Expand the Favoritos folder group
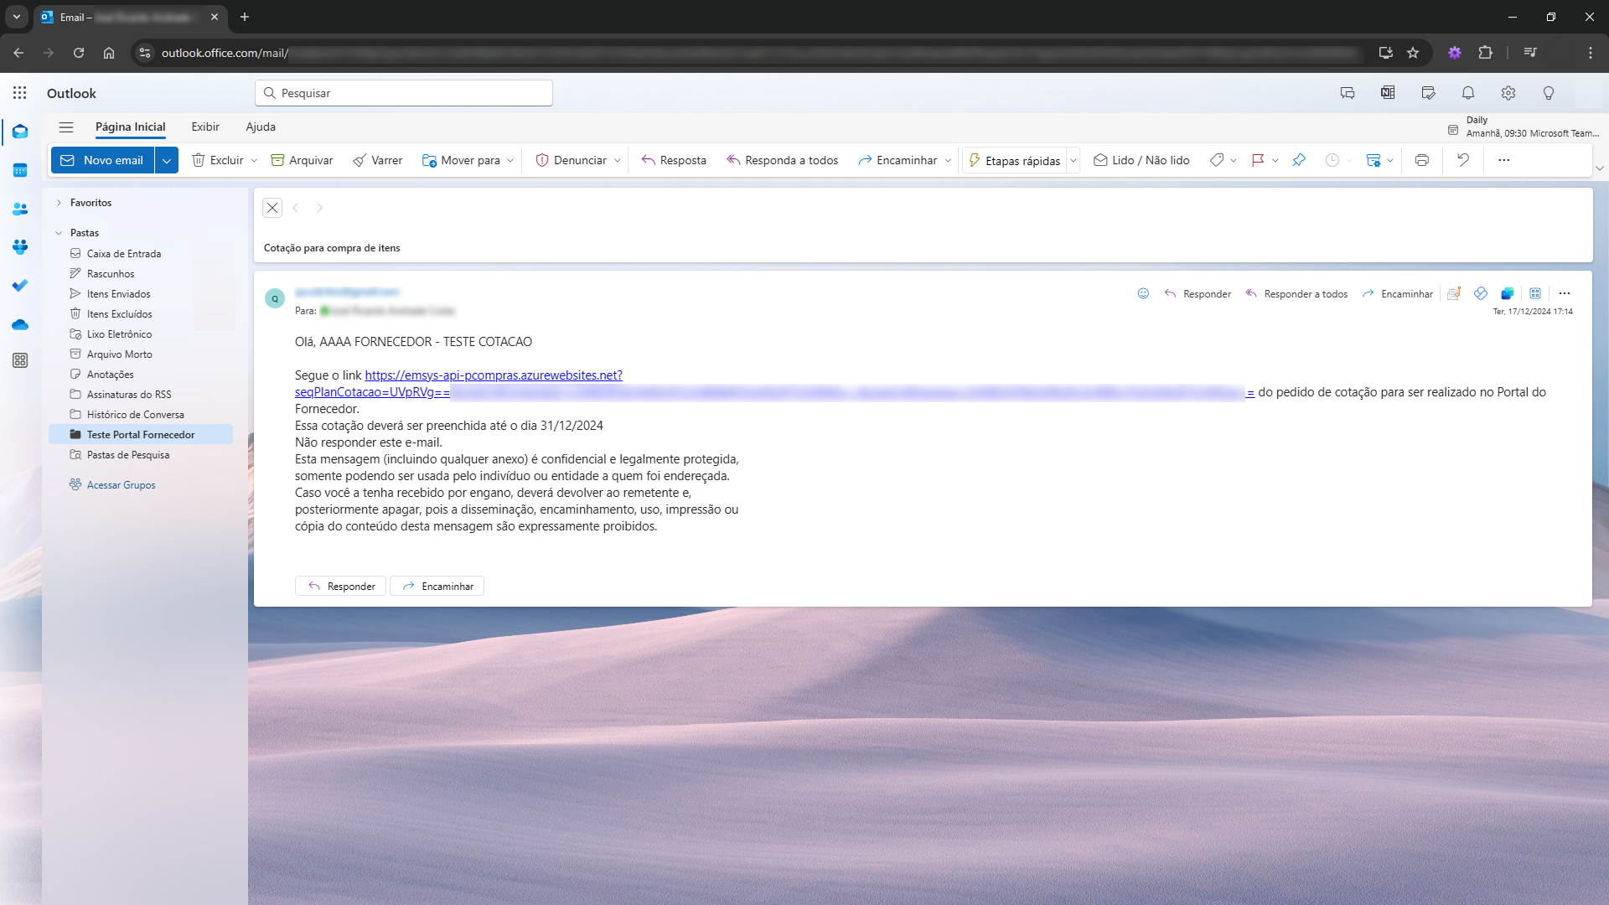 pos(59,203)
